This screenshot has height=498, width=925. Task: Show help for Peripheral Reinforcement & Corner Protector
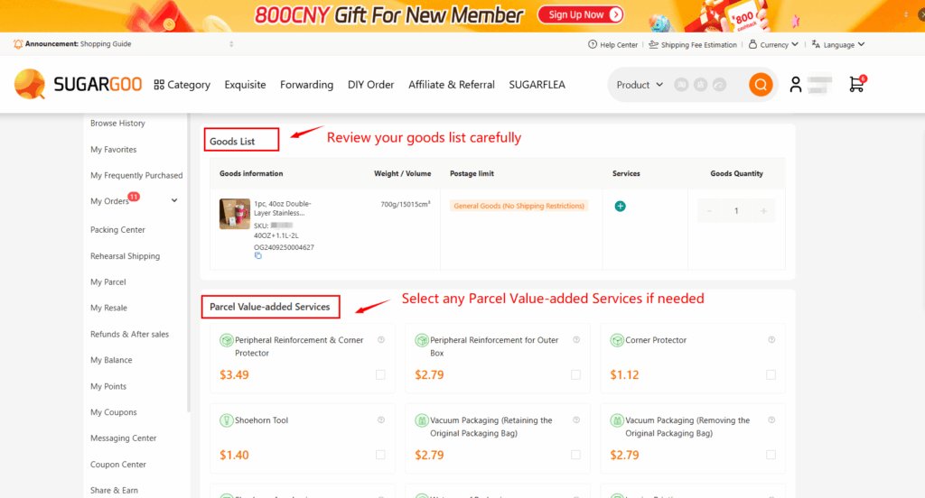(381, 340)
